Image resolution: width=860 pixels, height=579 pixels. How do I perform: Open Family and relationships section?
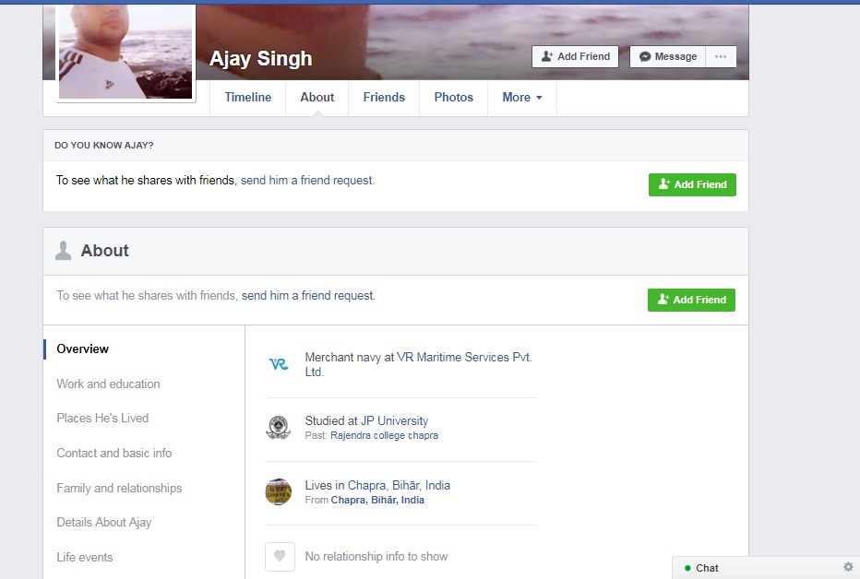coord(119,488)
